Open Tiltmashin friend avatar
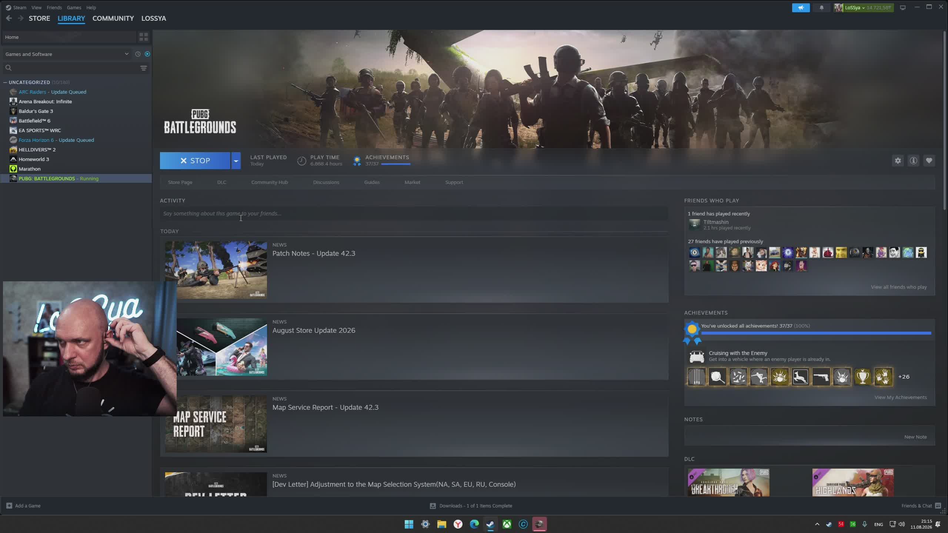Image resolution: width=948 pixels, height=533 pixels. coord(694,224)
